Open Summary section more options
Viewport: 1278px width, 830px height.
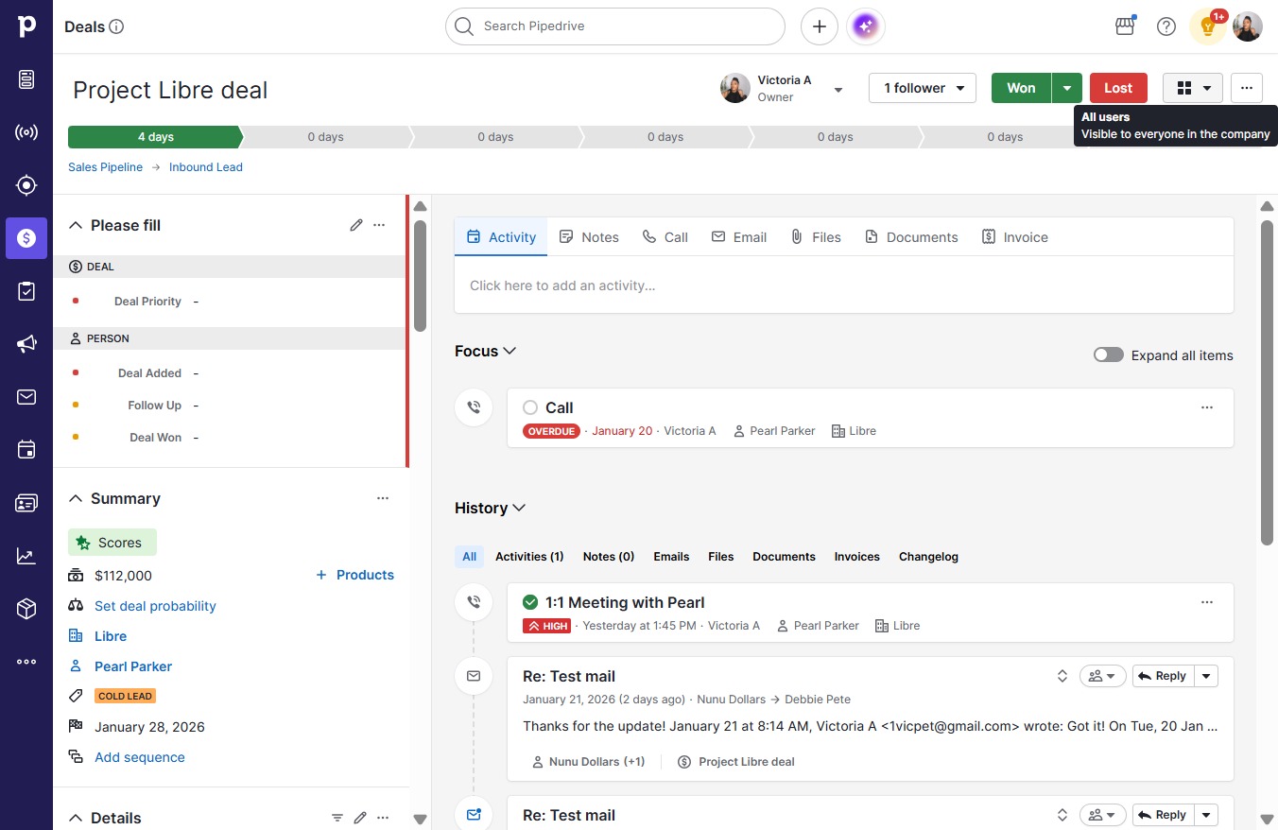coord(383,498)
